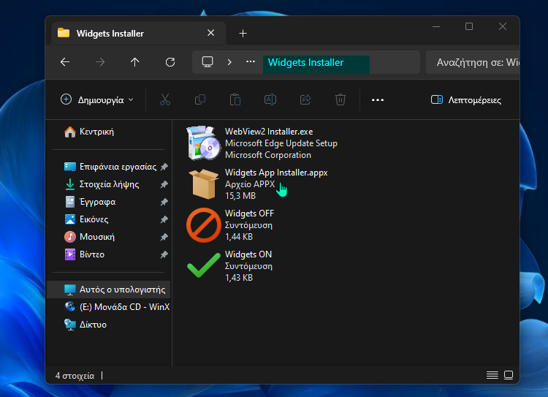
Task: Click the Share icon in toolbar
Action: tap(305, 99)
